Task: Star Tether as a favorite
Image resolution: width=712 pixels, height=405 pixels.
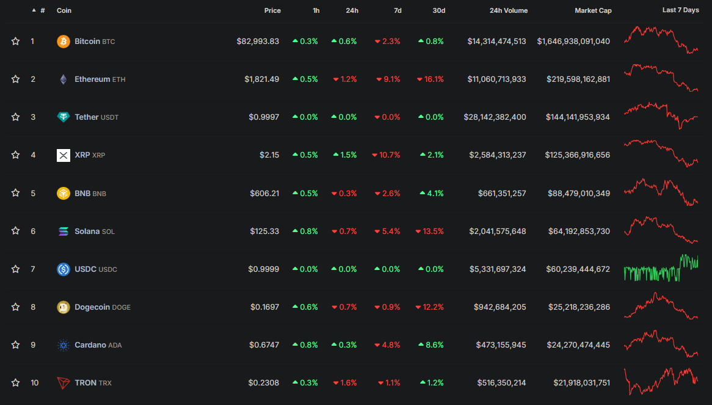Action: 15,117
